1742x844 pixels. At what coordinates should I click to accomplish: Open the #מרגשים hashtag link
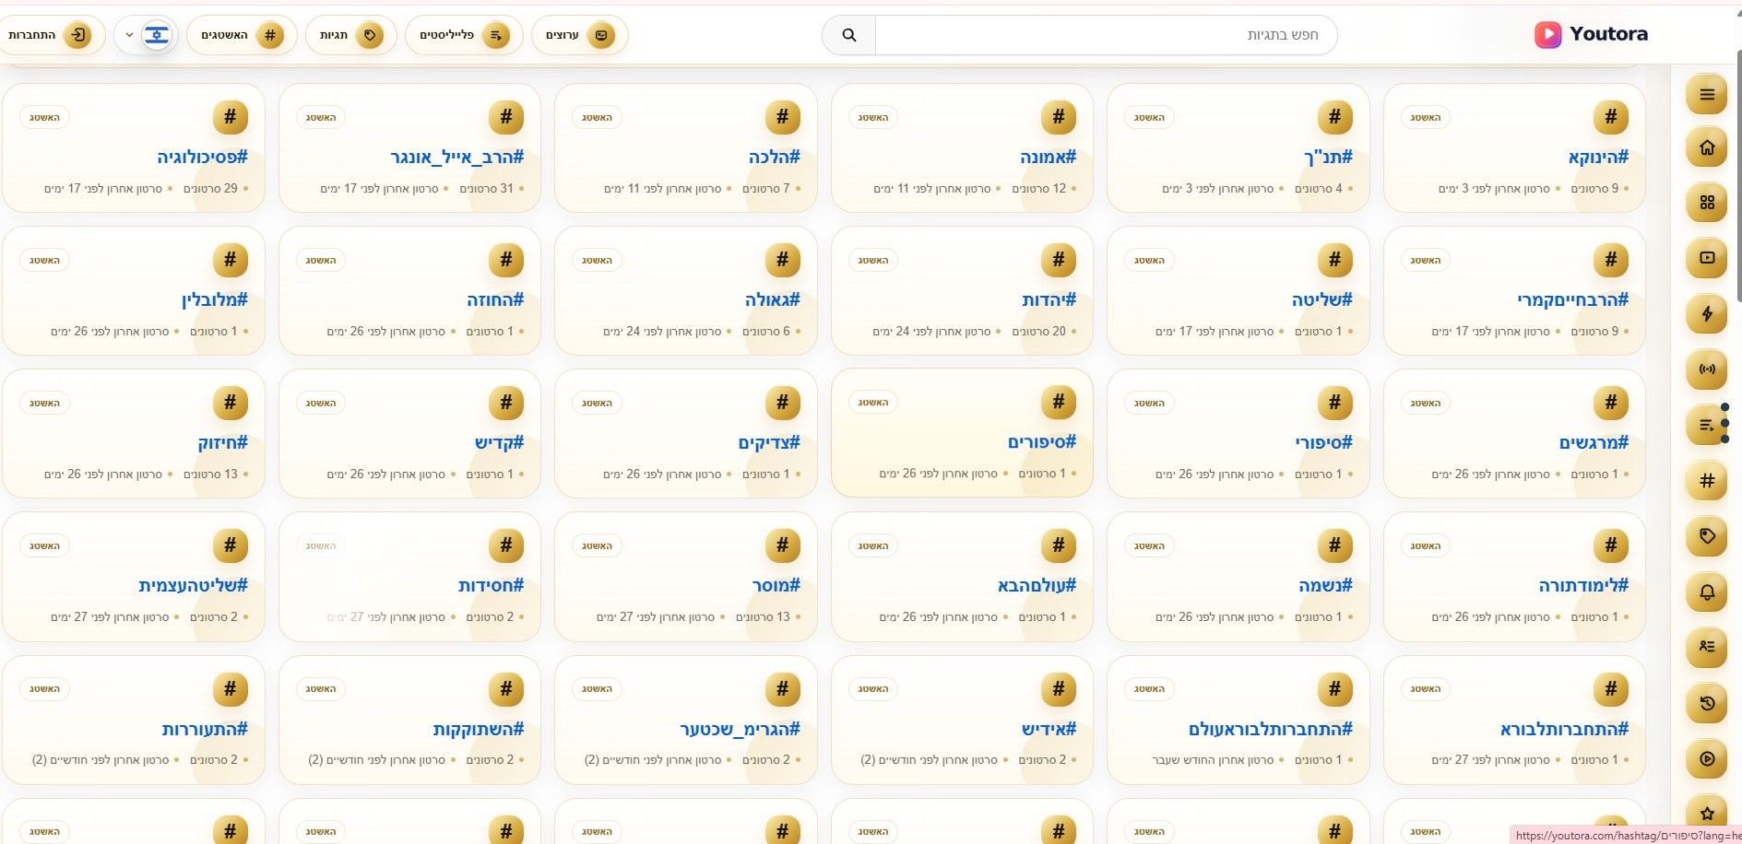[x=1594, y=443]
